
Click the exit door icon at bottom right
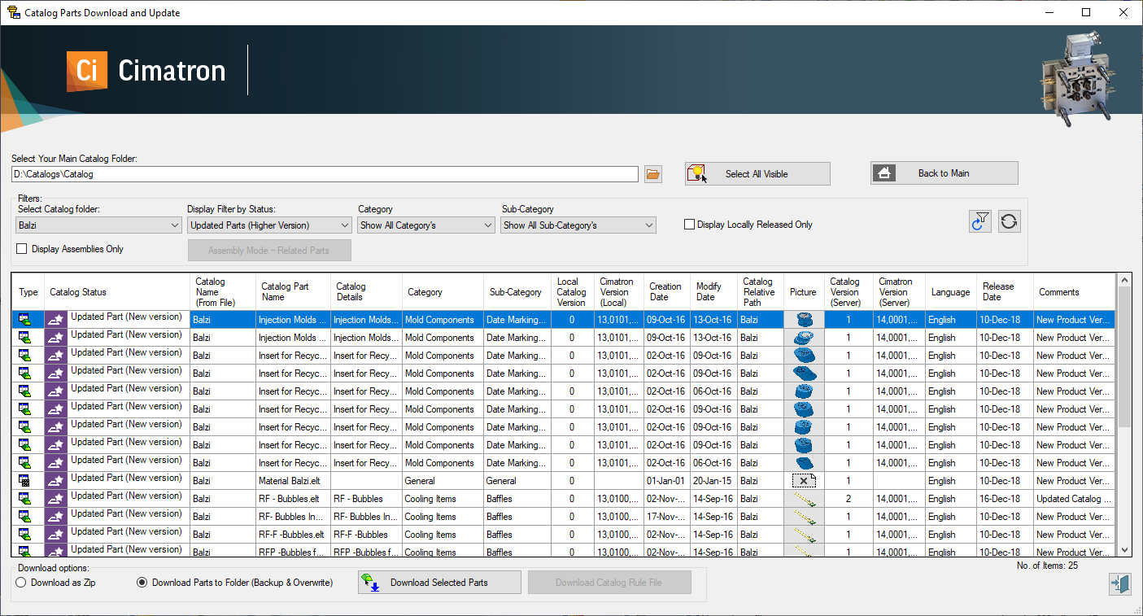point(1120,583)
